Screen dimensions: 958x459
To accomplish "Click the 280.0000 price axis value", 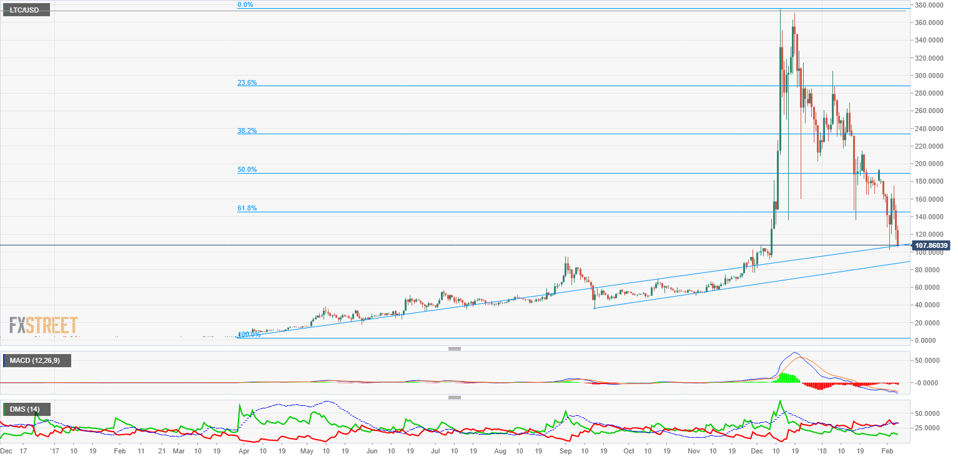I will pos(929,93).
